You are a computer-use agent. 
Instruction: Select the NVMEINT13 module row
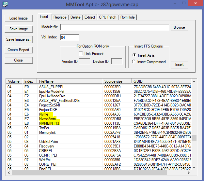tap(99, 123)
